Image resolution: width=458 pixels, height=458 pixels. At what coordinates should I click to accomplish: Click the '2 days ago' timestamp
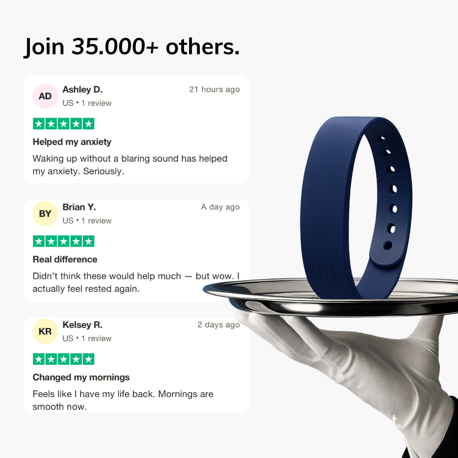coord(218,325)
